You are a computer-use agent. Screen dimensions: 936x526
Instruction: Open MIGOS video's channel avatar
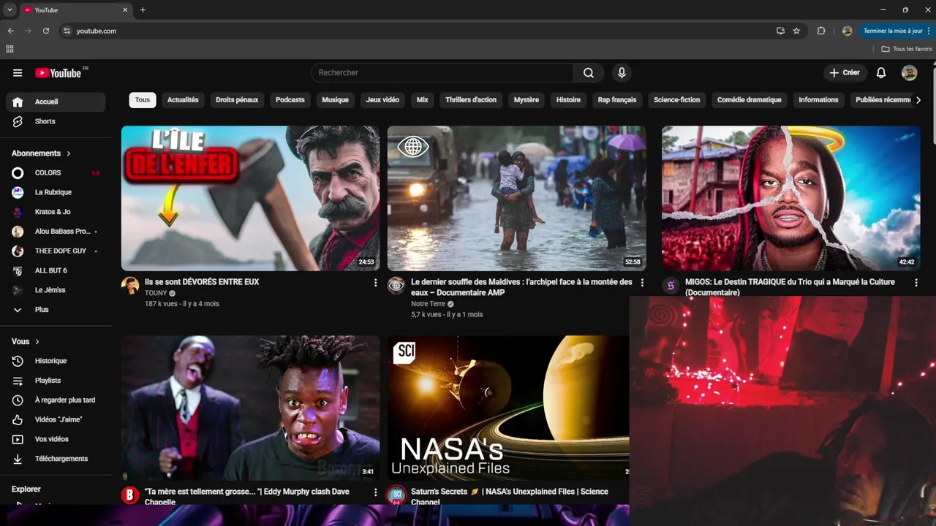(x=671, y=286)
